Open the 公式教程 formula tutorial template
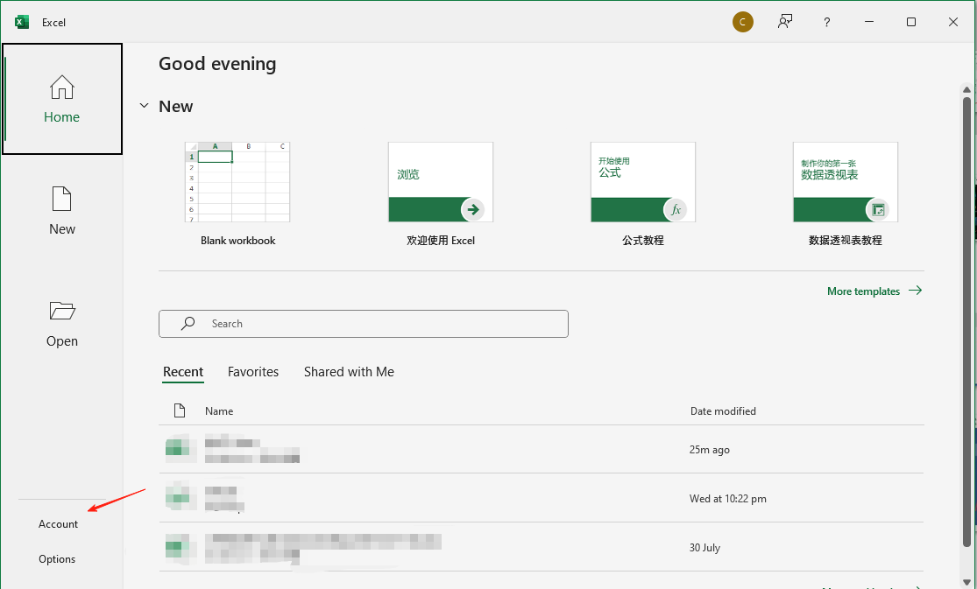This screenshot has width=977, height=589. point(642,182)
